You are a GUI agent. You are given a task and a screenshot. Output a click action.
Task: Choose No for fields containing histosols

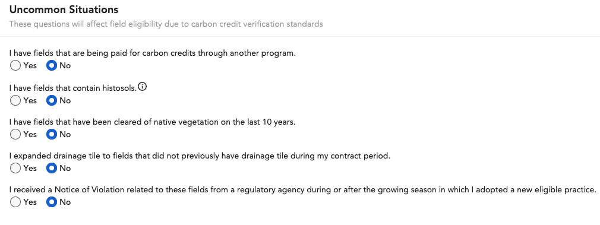51,100
